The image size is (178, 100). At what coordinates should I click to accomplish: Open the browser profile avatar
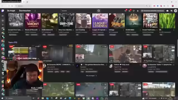click(173, 6)
